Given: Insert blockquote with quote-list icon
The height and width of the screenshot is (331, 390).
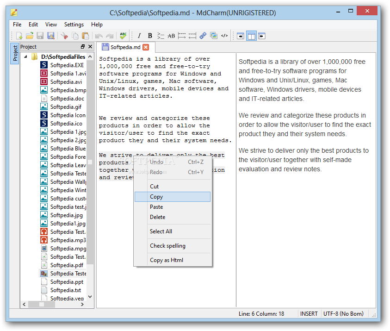Looking at the screenshot, I should (161, 36).
